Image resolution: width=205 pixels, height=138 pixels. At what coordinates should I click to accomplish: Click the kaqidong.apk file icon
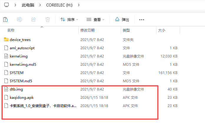click(x=6, y=97)
